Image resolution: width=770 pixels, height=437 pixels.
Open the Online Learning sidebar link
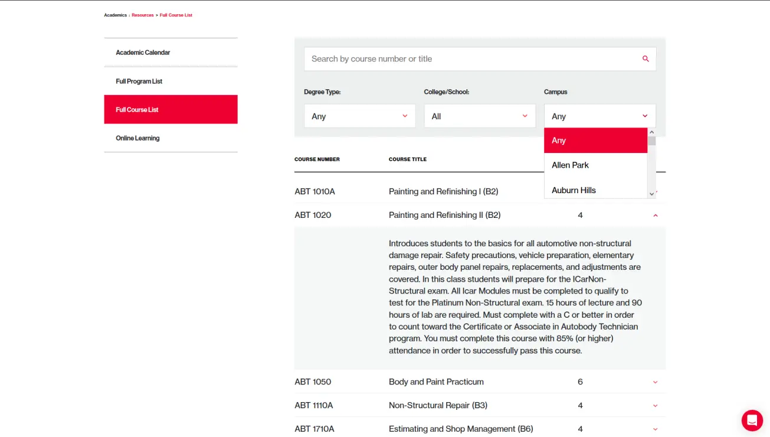point(137,138)
